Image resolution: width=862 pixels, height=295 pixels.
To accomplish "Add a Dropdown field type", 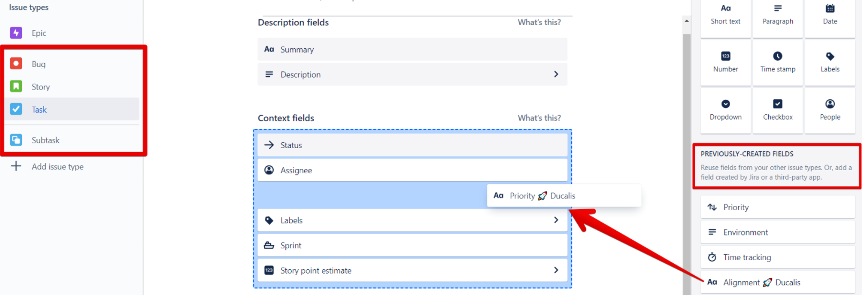I will tap(725, 109).
